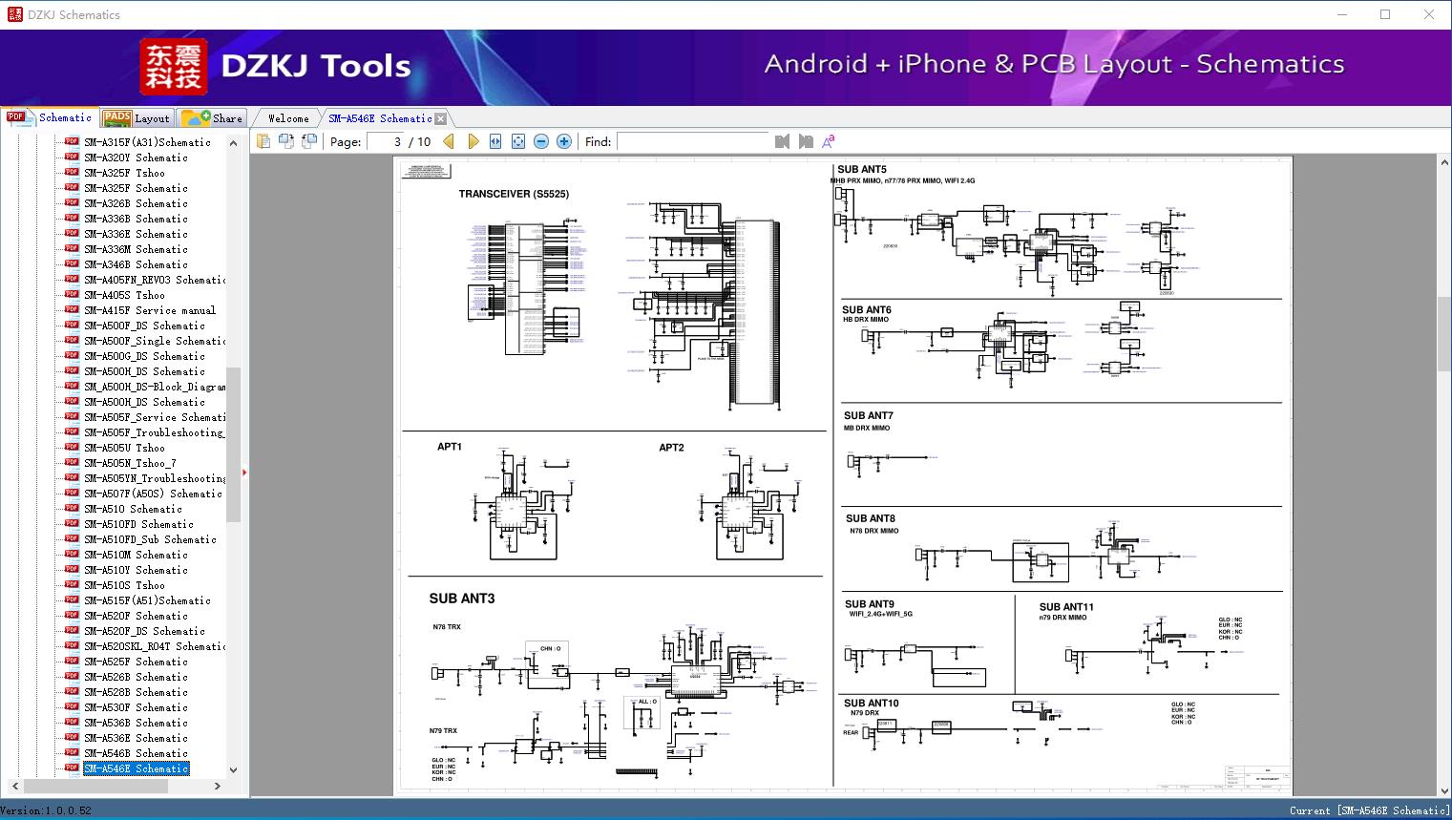1452x820 pixels.
Task: Collapse the left panel with red arrow
Action: [244, 472]
